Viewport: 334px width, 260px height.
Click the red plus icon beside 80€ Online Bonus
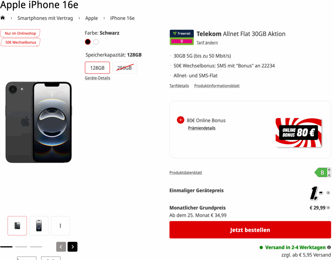coord(180,120)
